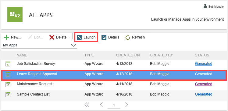Open Generated status link for Maintenance Request
Image resolution: width=228 pixels, height=111 pixels.
coord(203,84)
